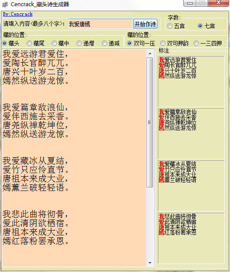Enable the 双句一压 rhyme option
The height and width of the screenshot is (272, 230).
(x=141, y=43)
